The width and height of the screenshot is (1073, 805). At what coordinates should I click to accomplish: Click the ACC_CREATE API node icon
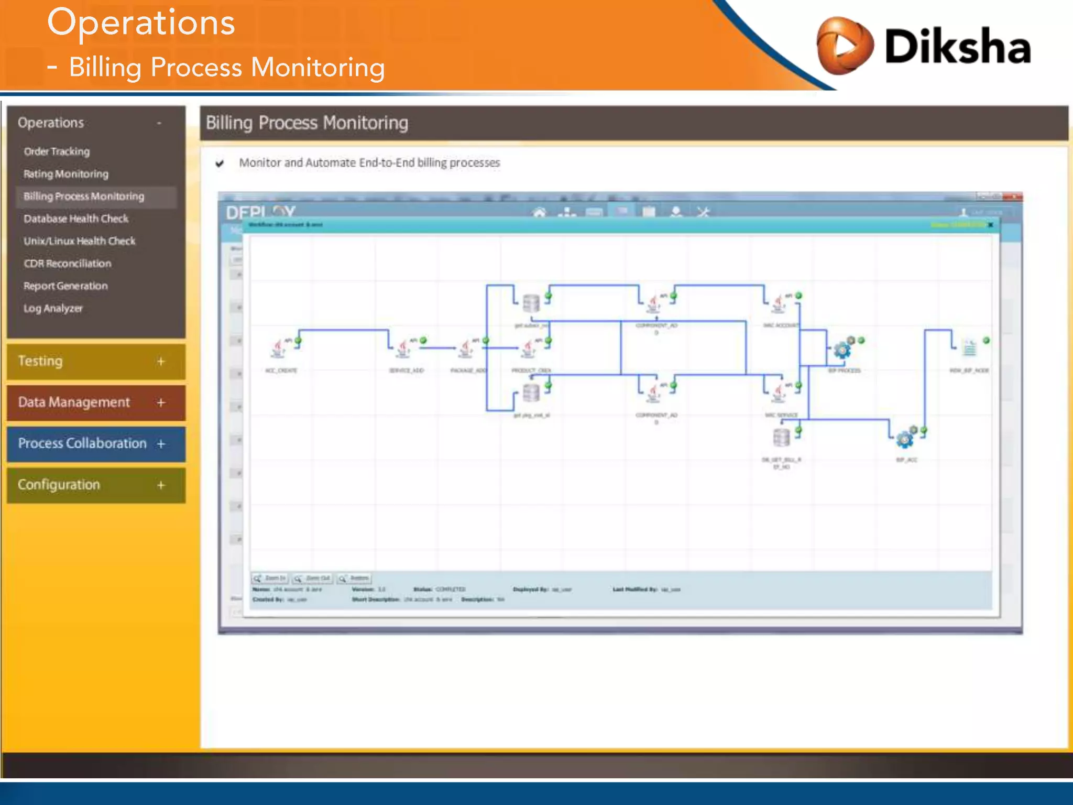(279, 350)
